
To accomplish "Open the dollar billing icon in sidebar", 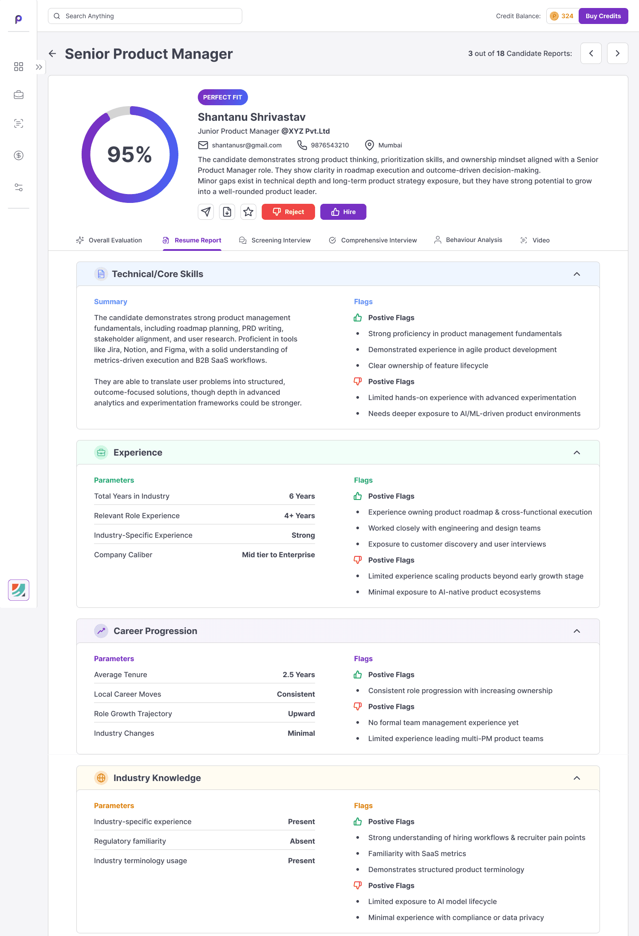I will click(19, 155).
